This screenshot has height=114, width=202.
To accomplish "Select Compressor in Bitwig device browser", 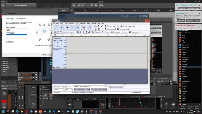I will coord(185,57).
